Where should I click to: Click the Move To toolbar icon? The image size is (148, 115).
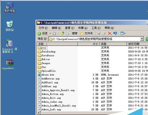tap(99, 34)
